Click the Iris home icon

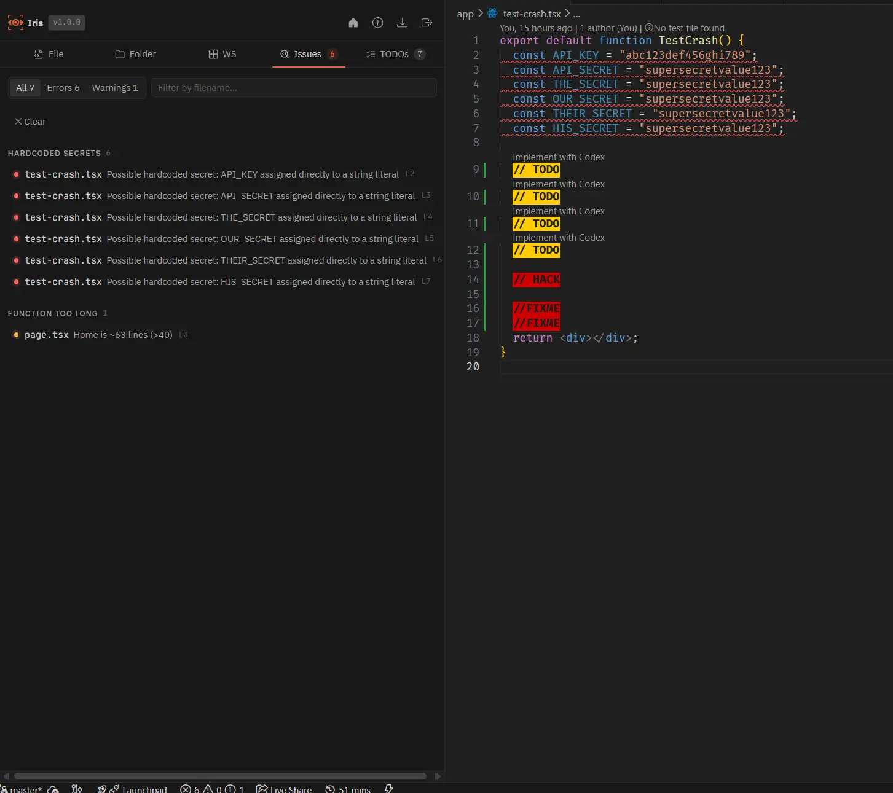353,23
